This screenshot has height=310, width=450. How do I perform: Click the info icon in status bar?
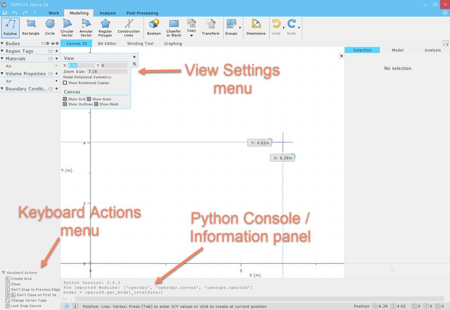pos(75,306)
